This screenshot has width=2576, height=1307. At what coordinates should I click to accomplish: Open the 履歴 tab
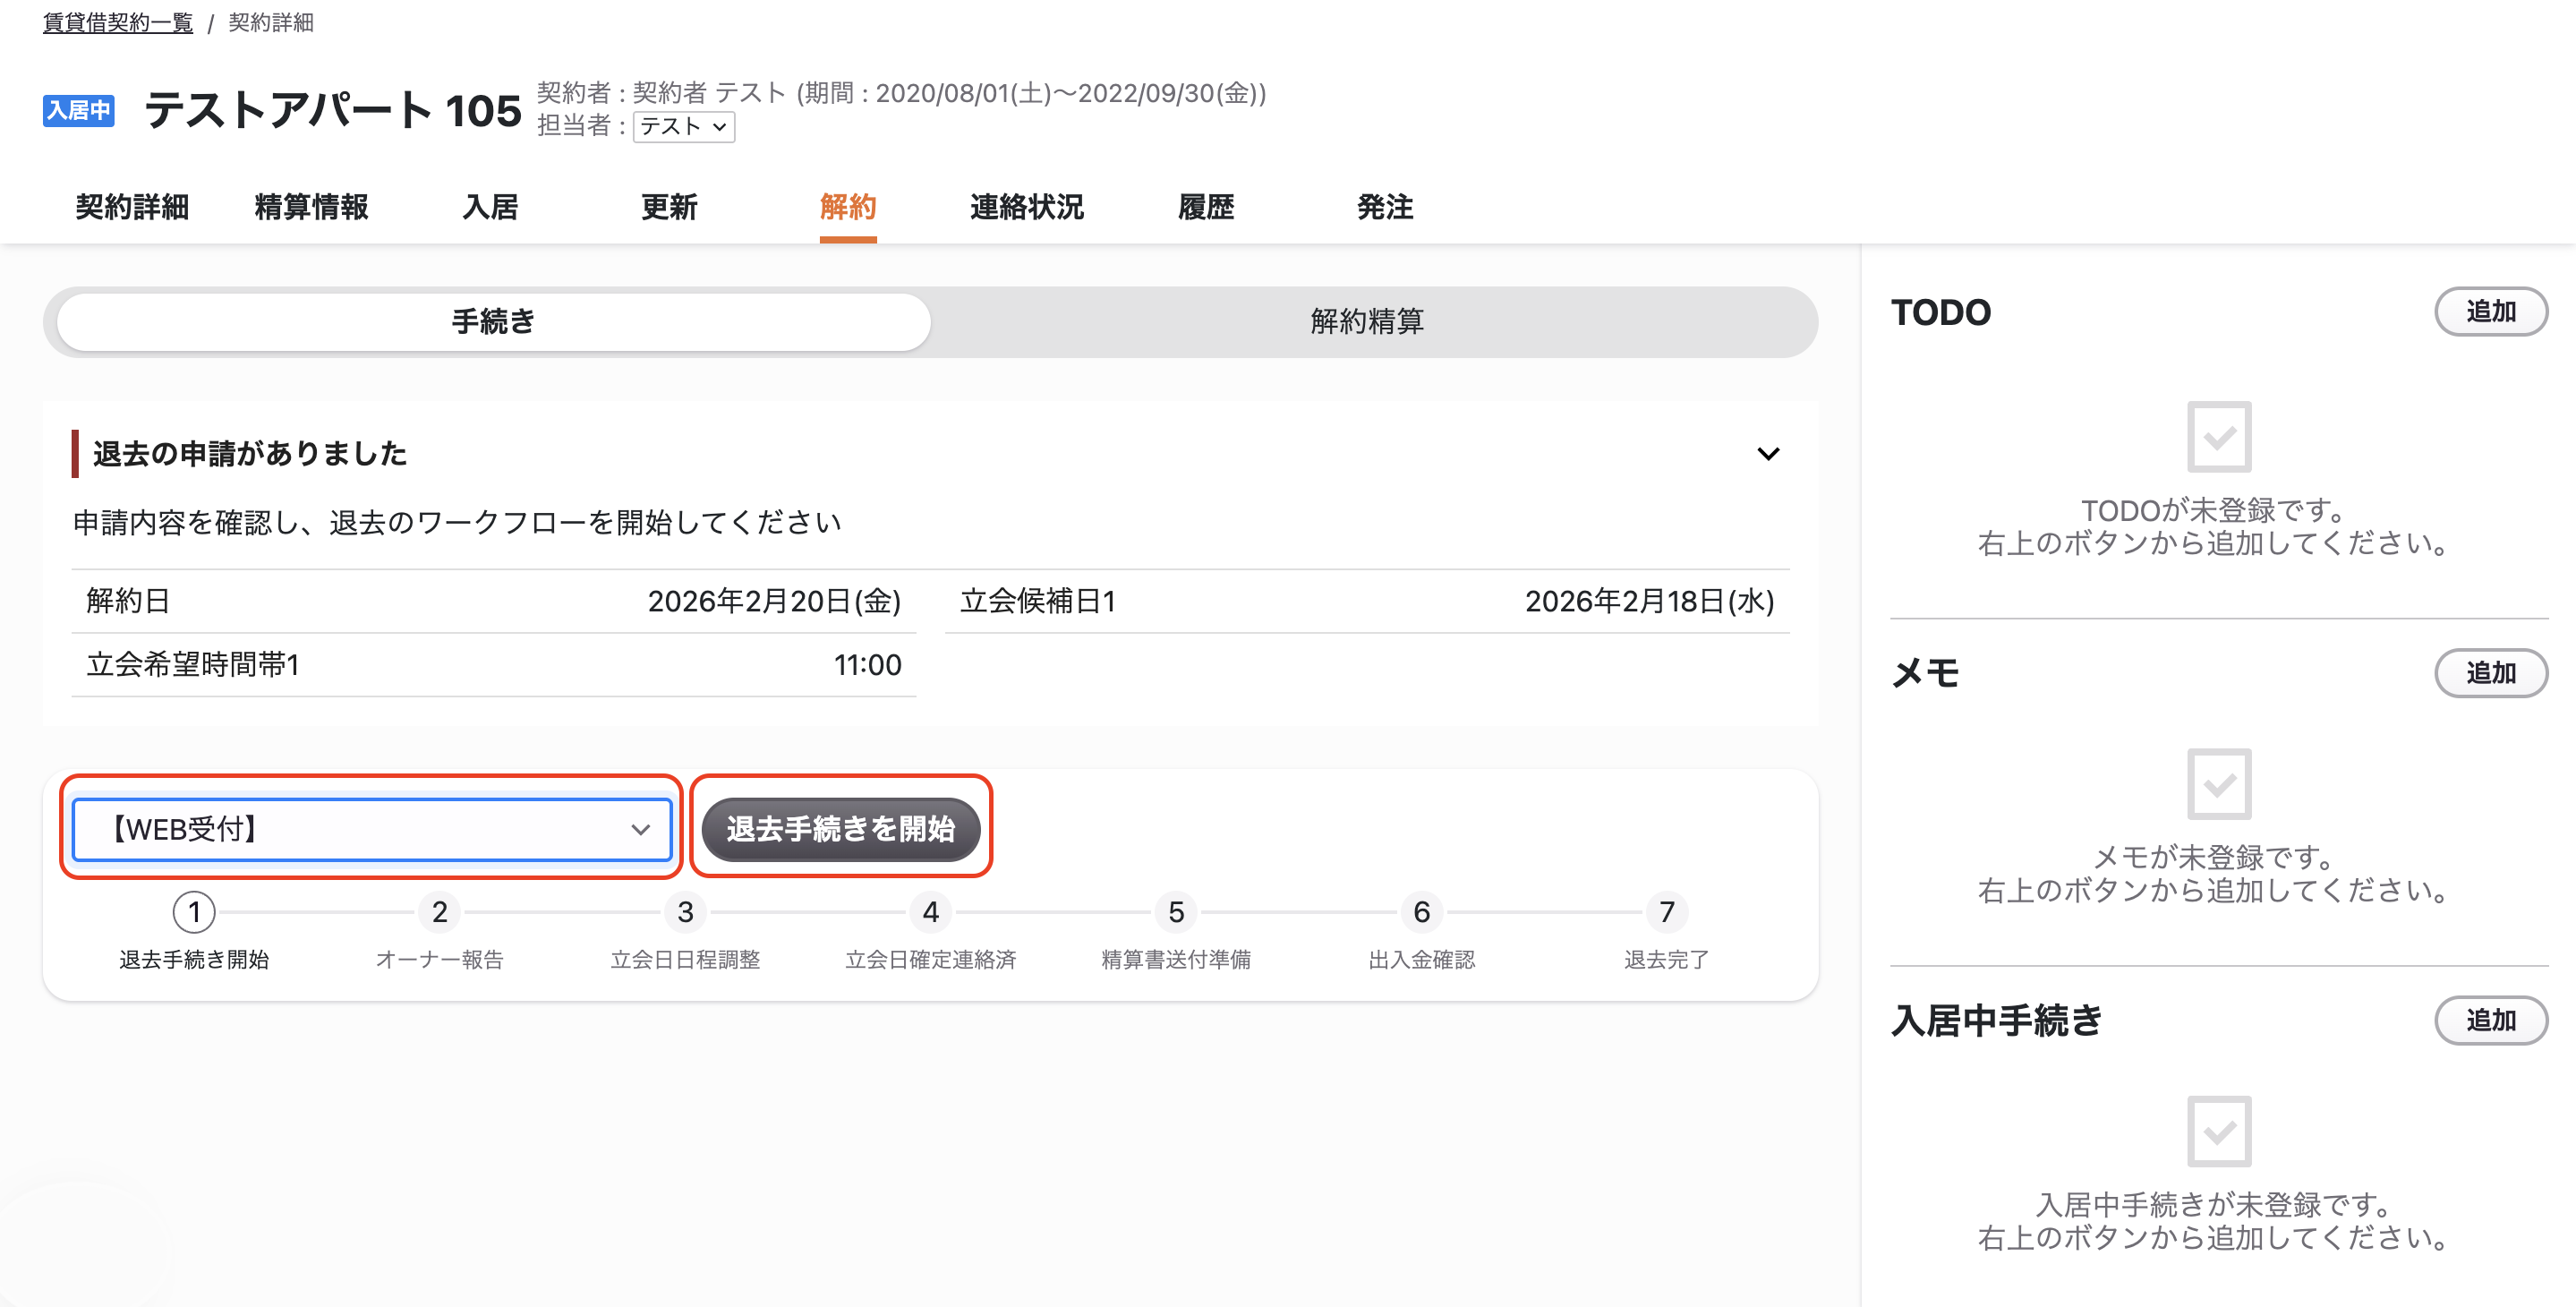1206,207
